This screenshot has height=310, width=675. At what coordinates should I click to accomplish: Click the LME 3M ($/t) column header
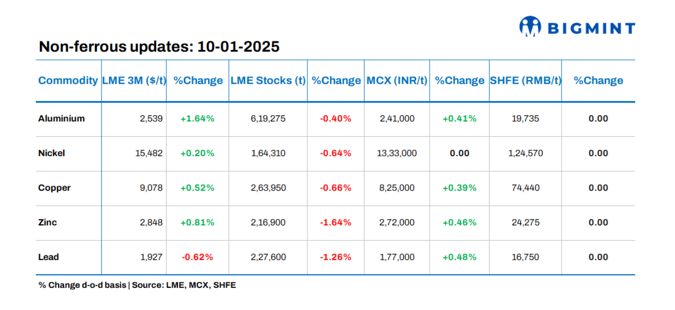[134, 81]
